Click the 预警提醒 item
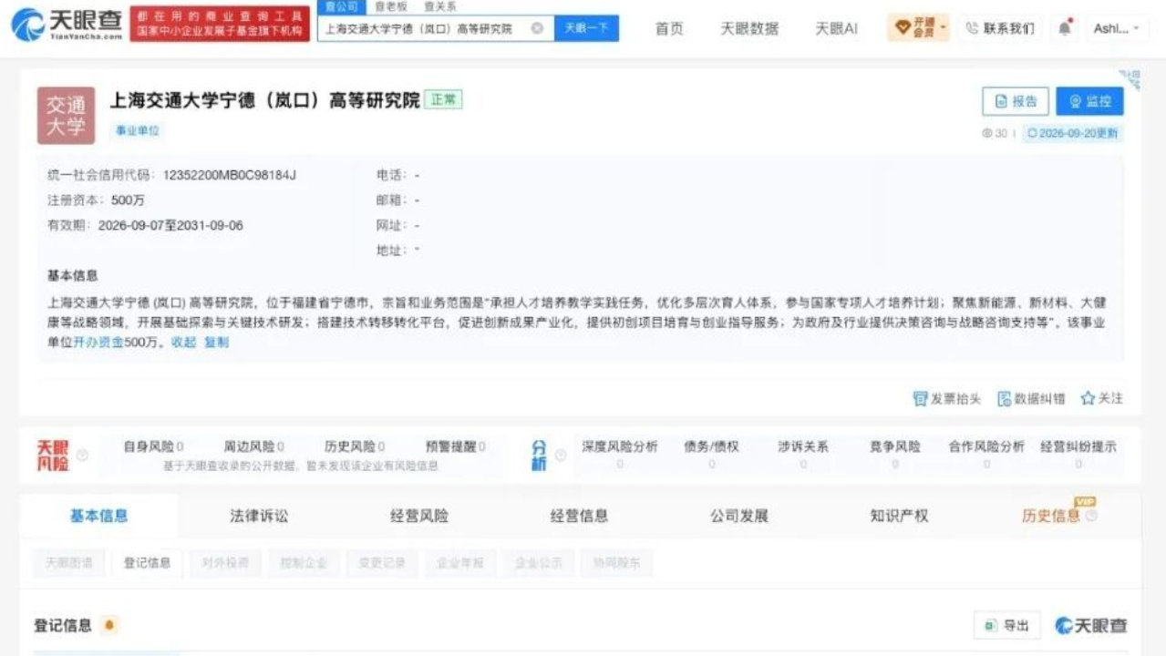Image resolution: width=1166 pixels, height=656 pixels. click(456, 446)
